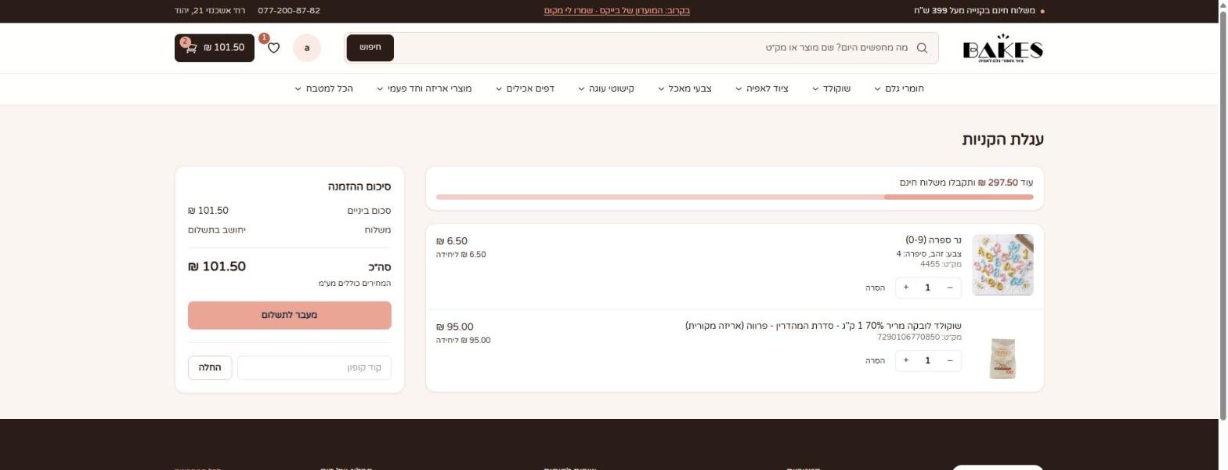Decrease quantity of שוקולד לובקה מריר 70%
Image resolution: width=1228 pixels, height=470 pixels.
(950, 360)
